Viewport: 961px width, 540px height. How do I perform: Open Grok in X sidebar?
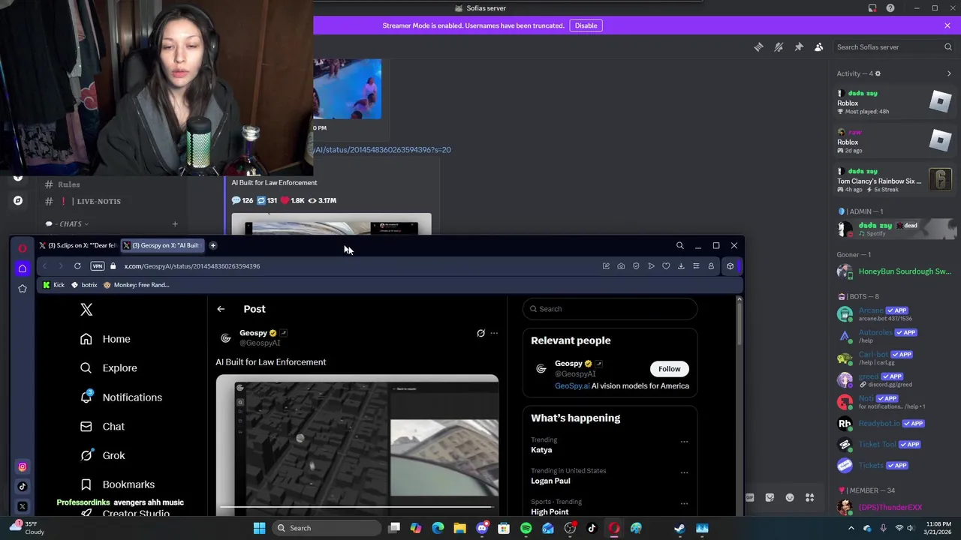pos(103,455)
